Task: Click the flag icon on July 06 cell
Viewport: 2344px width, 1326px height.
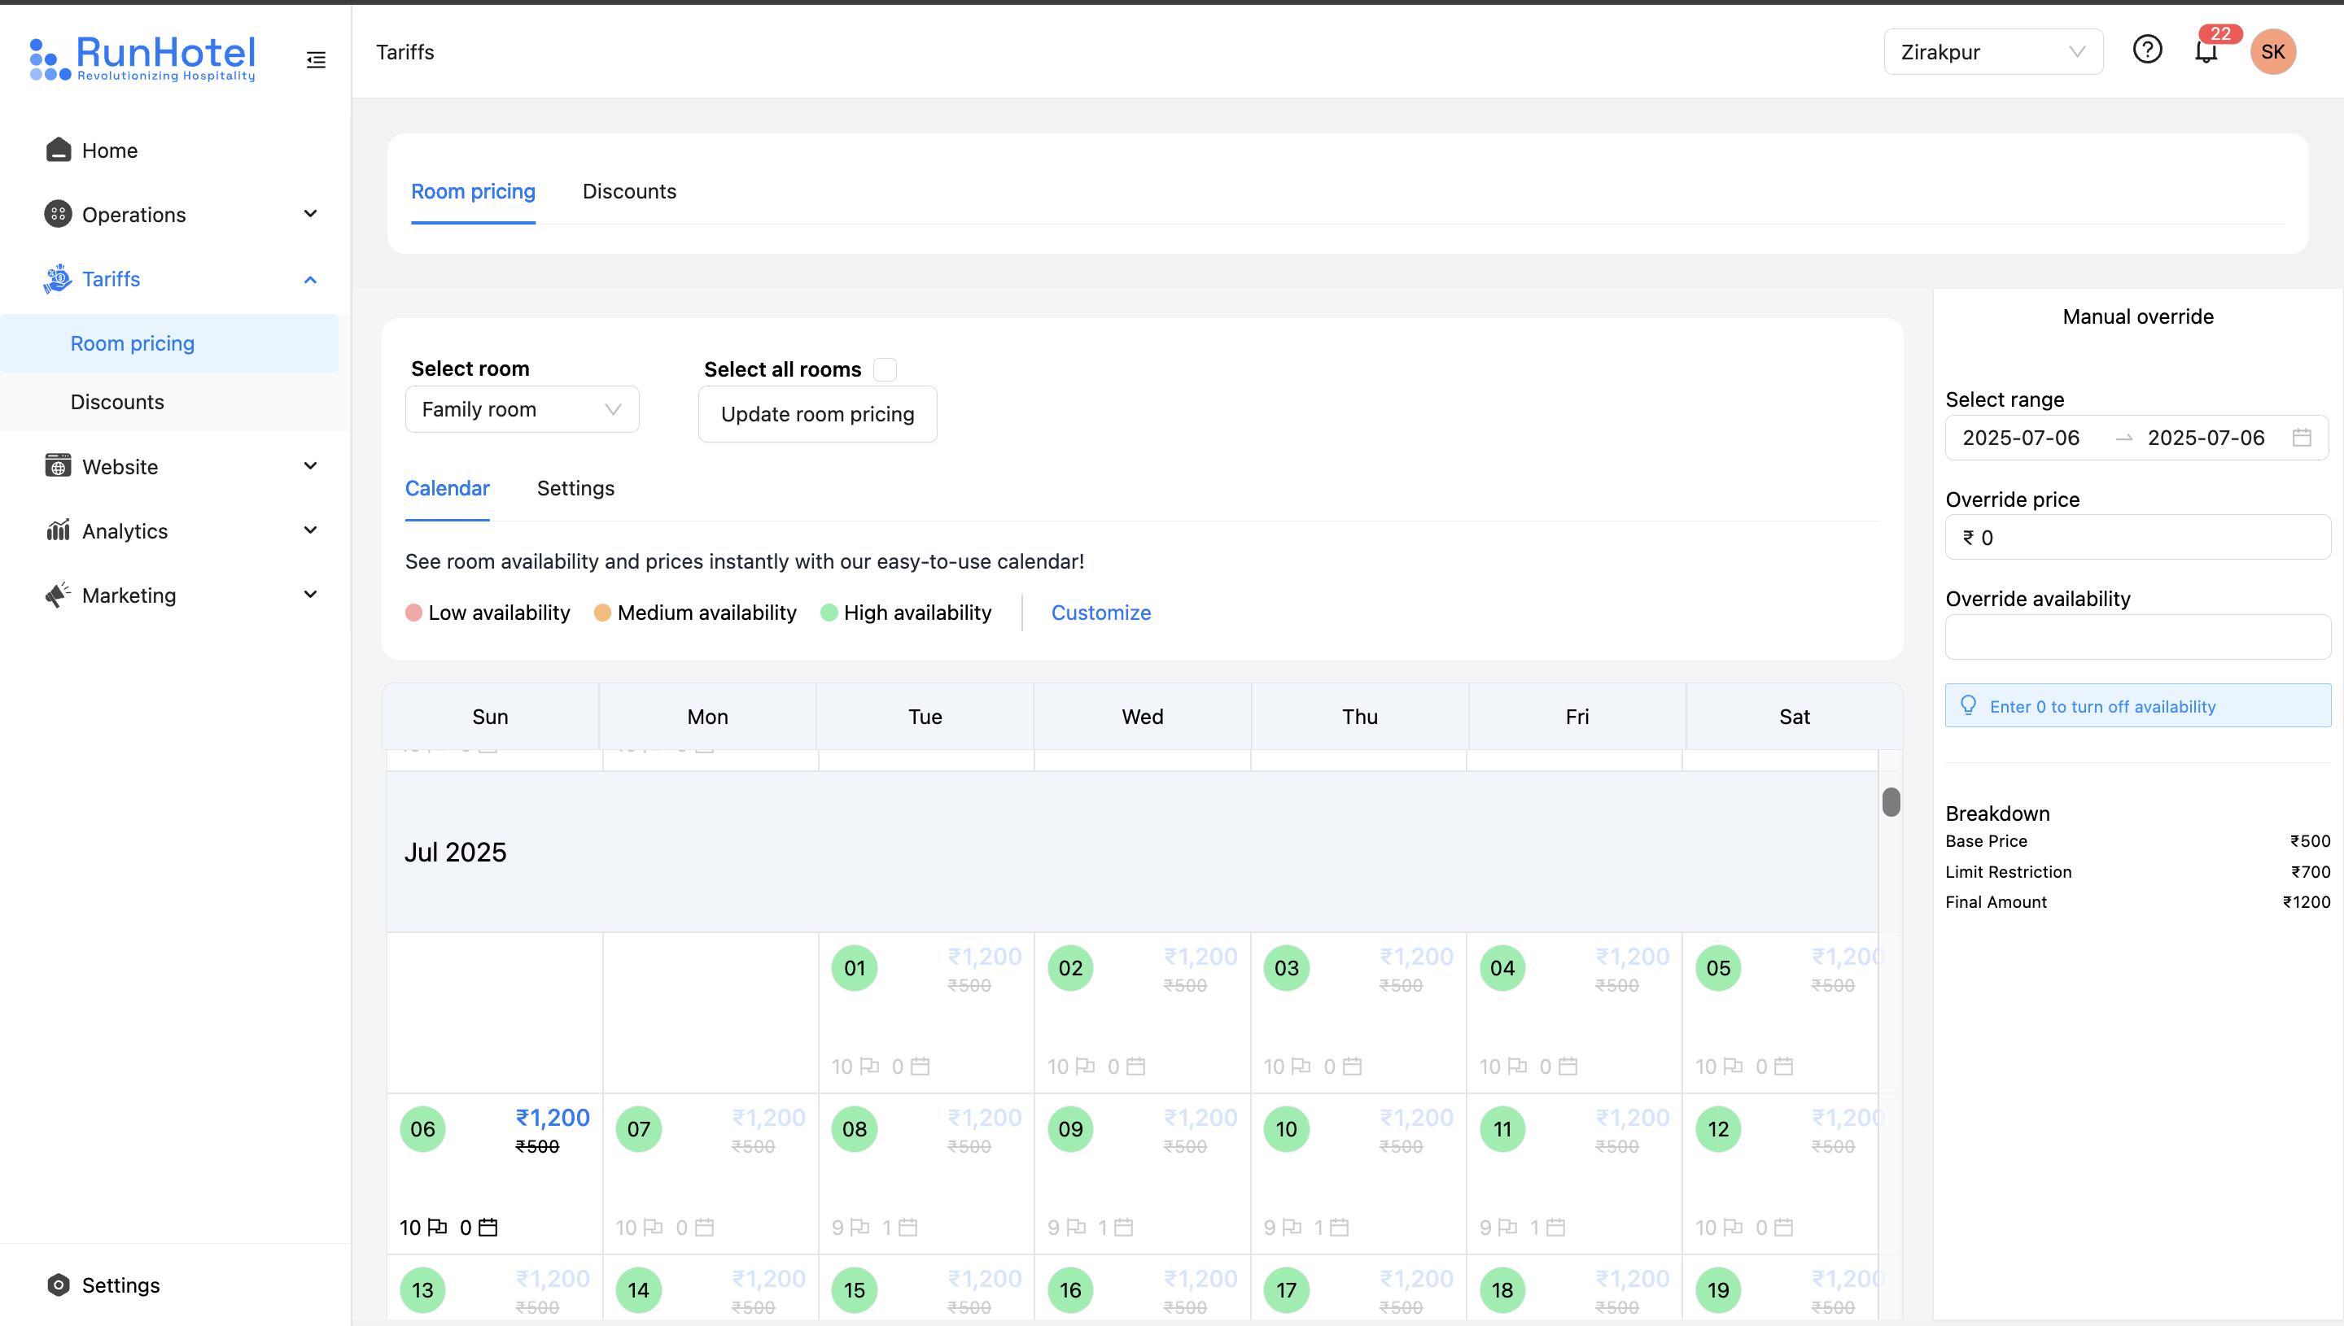Action: pyautogui.click(x=437, y=1227)
